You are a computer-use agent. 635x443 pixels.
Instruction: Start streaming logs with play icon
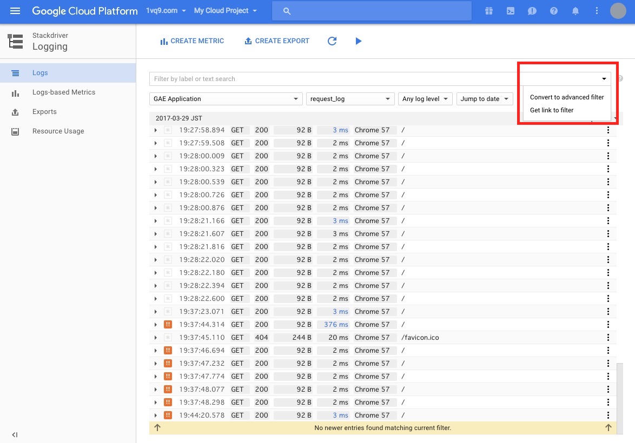click(359, 41)
